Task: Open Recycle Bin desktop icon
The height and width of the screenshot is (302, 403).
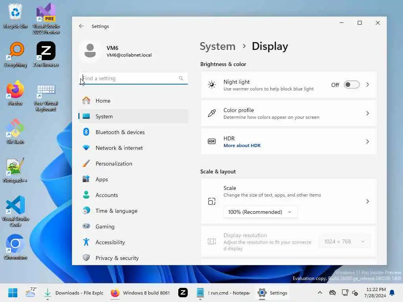Action: 15,15
